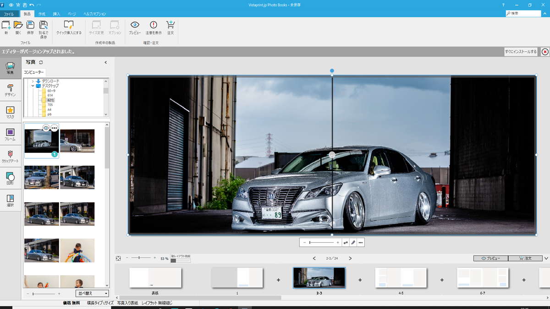Select the コンピューター tab in photo panel
Viewport: 550px width, 309px height.
(34, 72)
